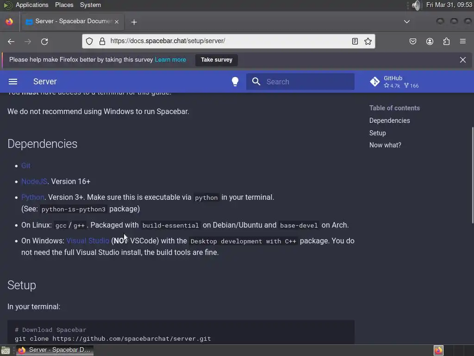Jump to Dependencies in table of contents
The height and width of the screenshot is (356, 474).
[x=389, y=121]
